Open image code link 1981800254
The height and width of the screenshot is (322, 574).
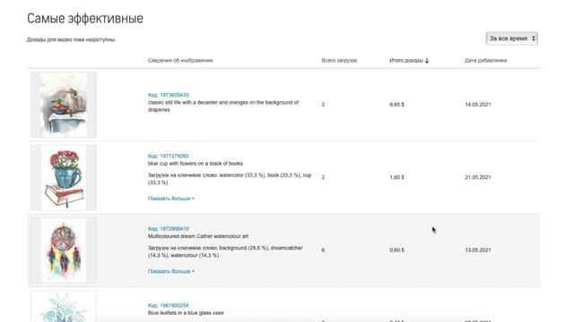[x=169, y=305]
